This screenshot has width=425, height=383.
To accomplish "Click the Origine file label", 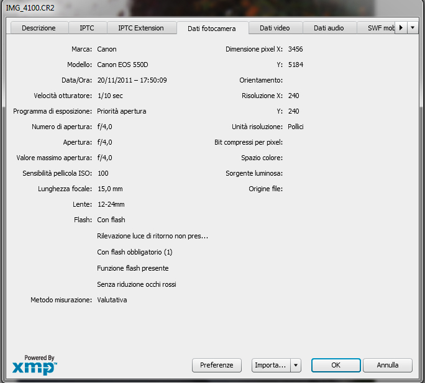I will (x=266, y=189).
